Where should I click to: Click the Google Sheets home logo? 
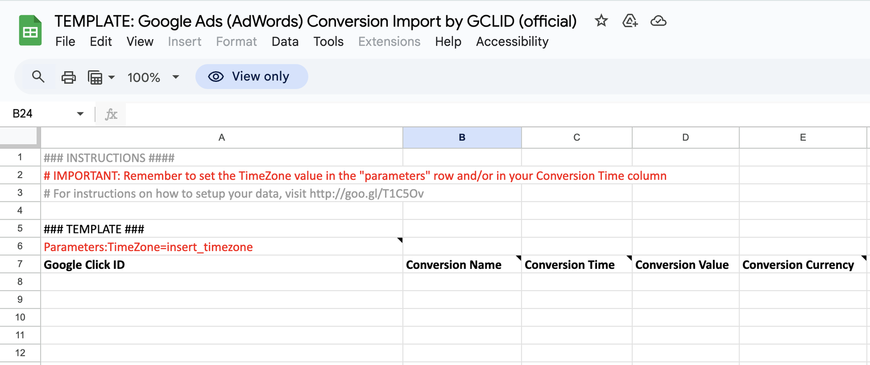tap(30, 30)
